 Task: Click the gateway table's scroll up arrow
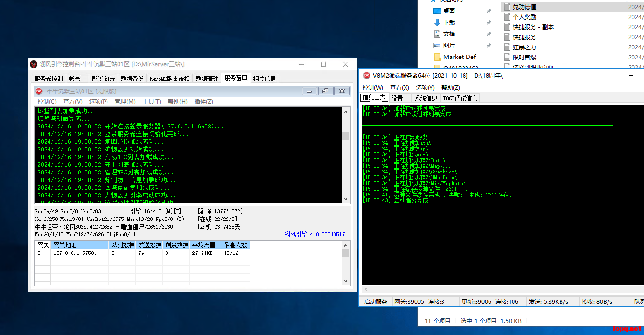click(346, 245)
